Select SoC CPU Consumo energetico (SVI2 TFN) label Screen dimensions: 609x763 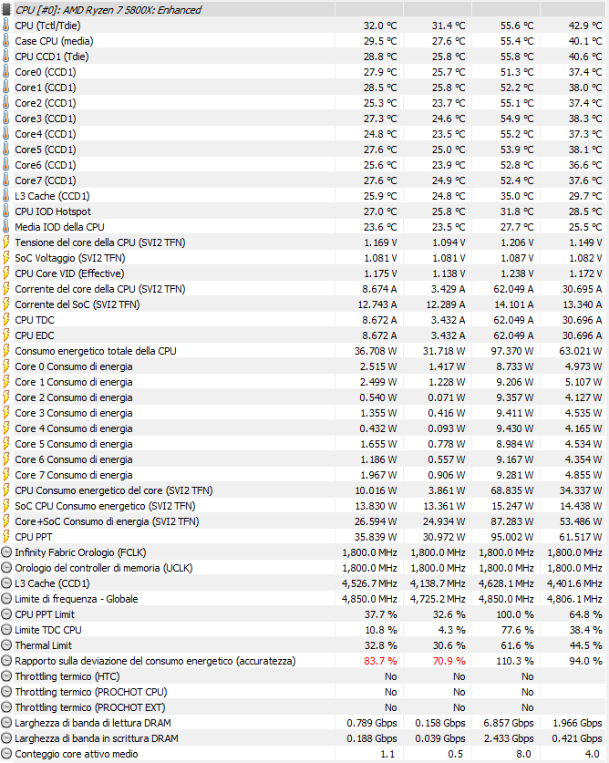105,506
